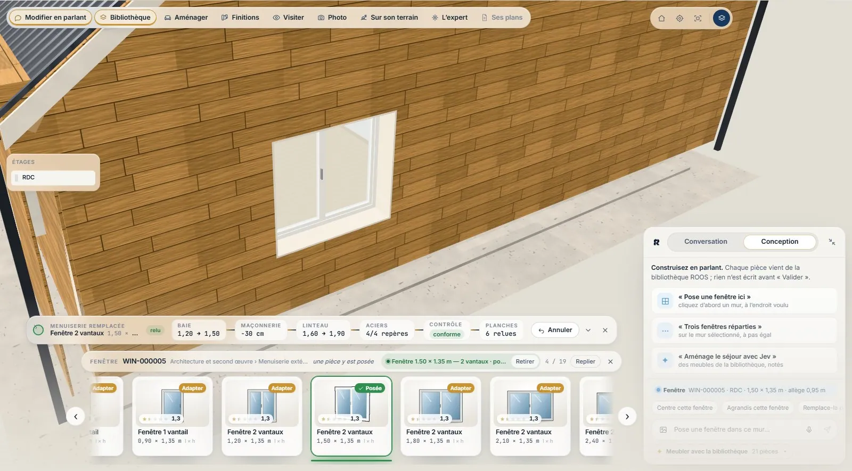The image size is (852, 471).
Task: Expand the chevron next to Annuler
Action: coord(588,330)
